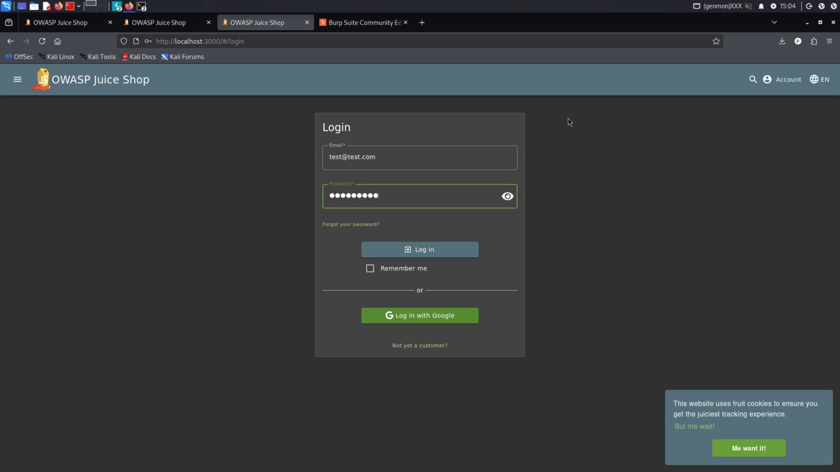The height and width of the screenshot is (472, 840).
Task: Open the tracking protection shield
Action: tap(123, 41)
